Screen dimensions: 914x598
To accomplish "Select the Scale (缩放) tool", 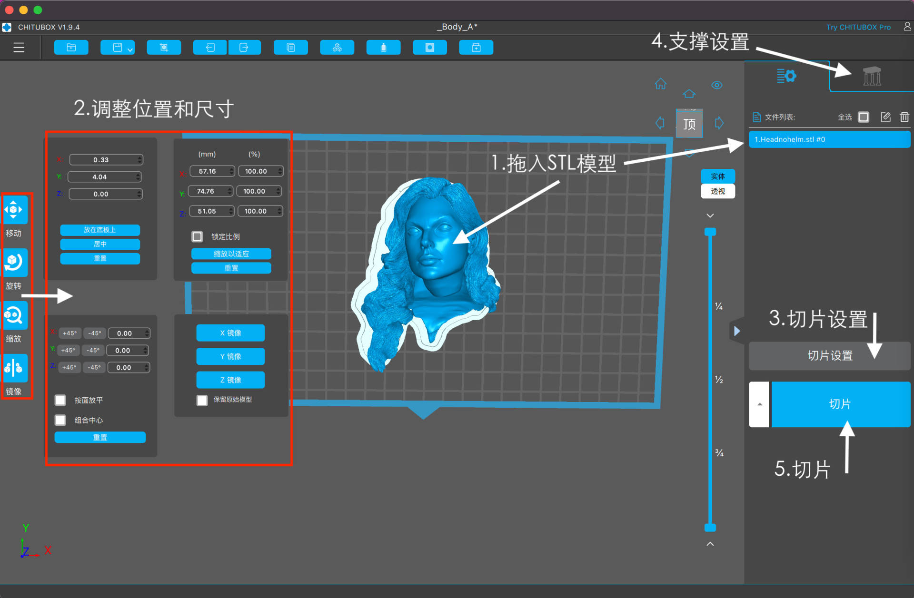I will [14, 315].
